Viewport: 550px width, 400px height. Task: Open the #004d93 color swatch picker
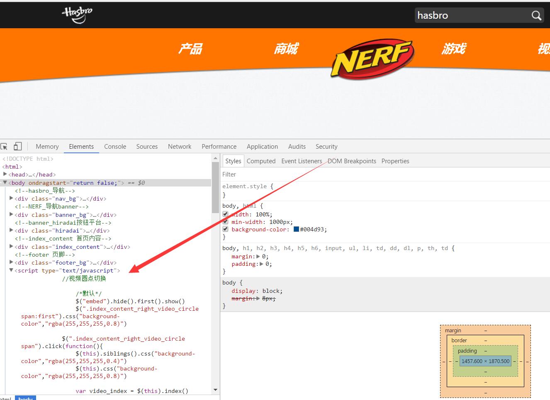tap(296, 229)
